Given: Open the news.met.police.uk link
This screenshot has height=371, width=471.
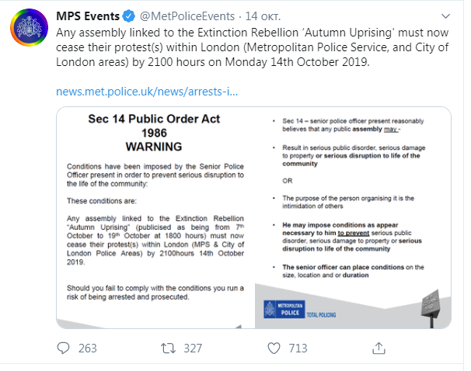Looking at the screenshot, I should [146, 92].
